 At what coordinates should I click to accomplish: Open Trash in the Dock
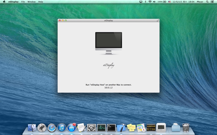(x=186, y=127)
